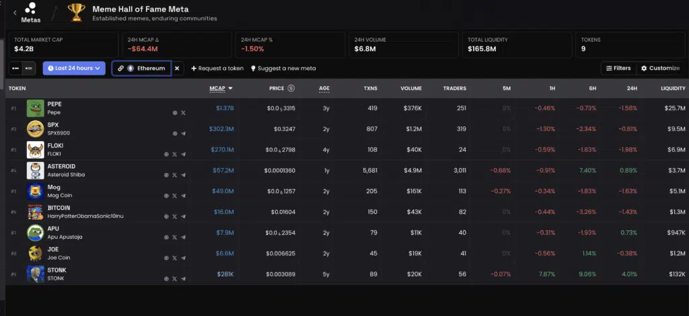The height and width of the screenshot is (316, 689).
Task: Open PEPE X (Twitter) icon
Action: point(183,113)
